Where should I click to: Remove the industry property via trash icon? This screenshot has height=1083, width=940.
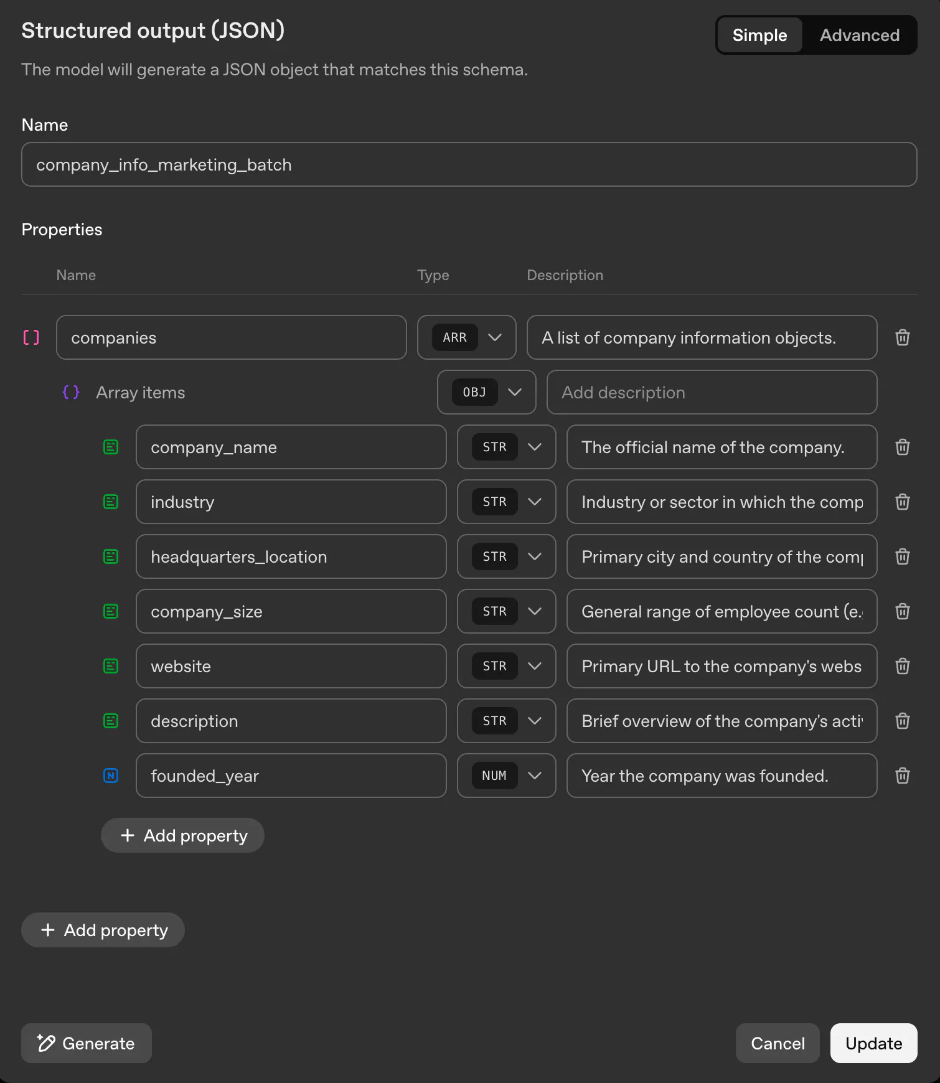[x=902, y=502]
